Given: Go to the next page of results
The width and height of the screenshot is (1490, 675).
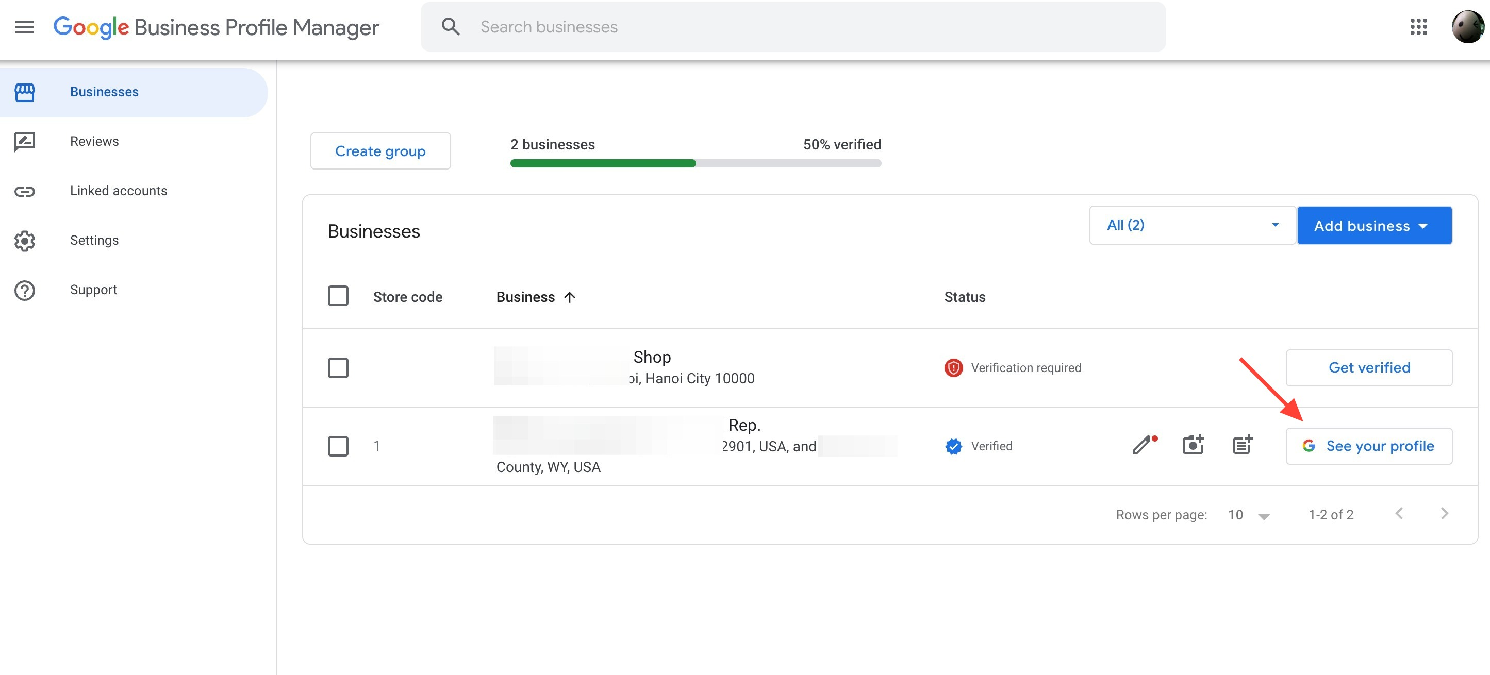Looking at the screenshot, I should [x=1444, y=513].
